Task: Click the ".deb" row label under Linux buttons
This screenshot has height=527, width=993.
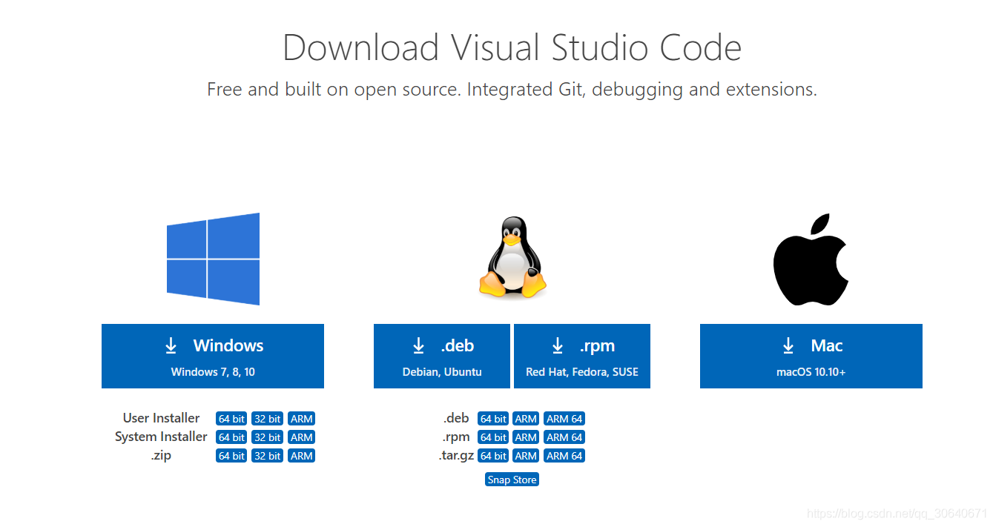Action: click(x=456, y=418)
